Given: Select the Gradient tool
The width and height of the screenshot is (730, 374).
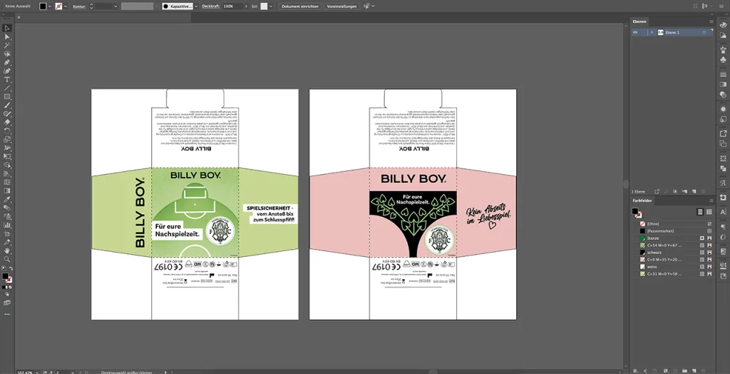Looking at the screenshot, I should pos(7,191).
